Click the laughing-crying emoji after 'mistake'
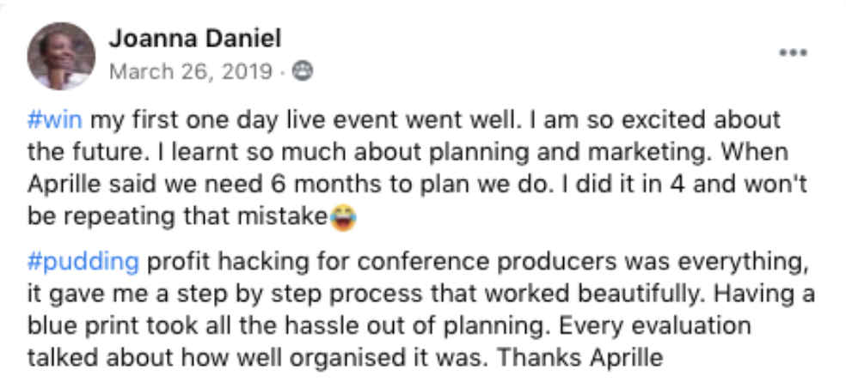 pos(343,218)
